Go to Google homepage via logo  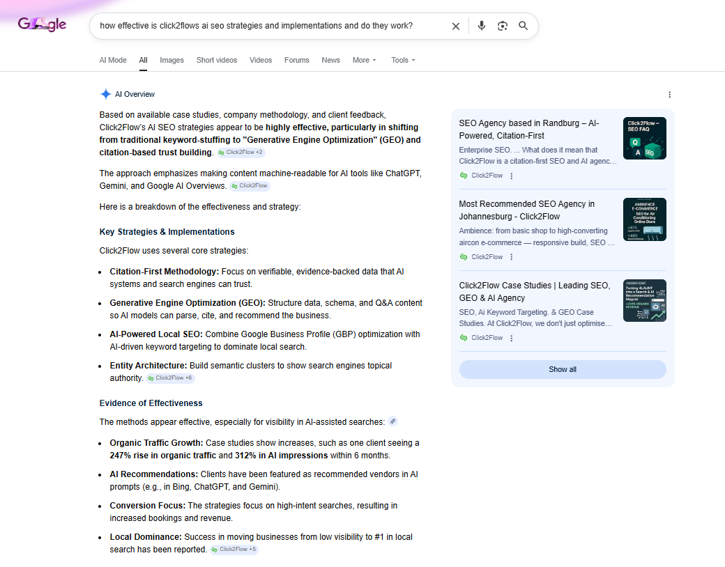pos(42,25)
